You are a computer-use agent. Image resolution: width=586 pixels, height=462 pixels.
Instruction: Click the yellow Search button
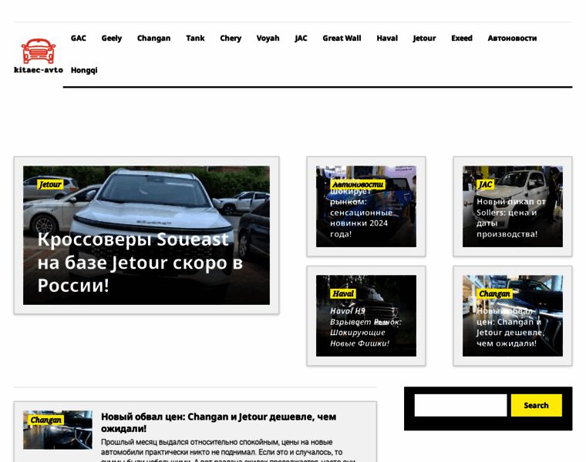point(537,405)
